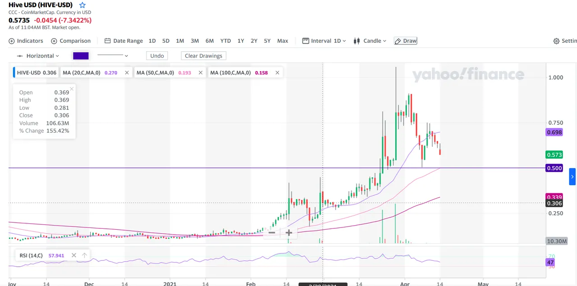This screenshot has width=577, height=286.
Task: Move the RSI panel up with arrow
Action: coord(84,255)
